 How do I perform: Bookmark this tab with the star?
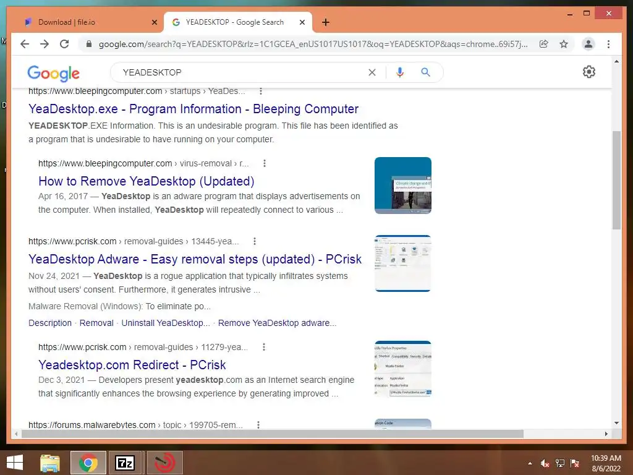tap(564, 44)
